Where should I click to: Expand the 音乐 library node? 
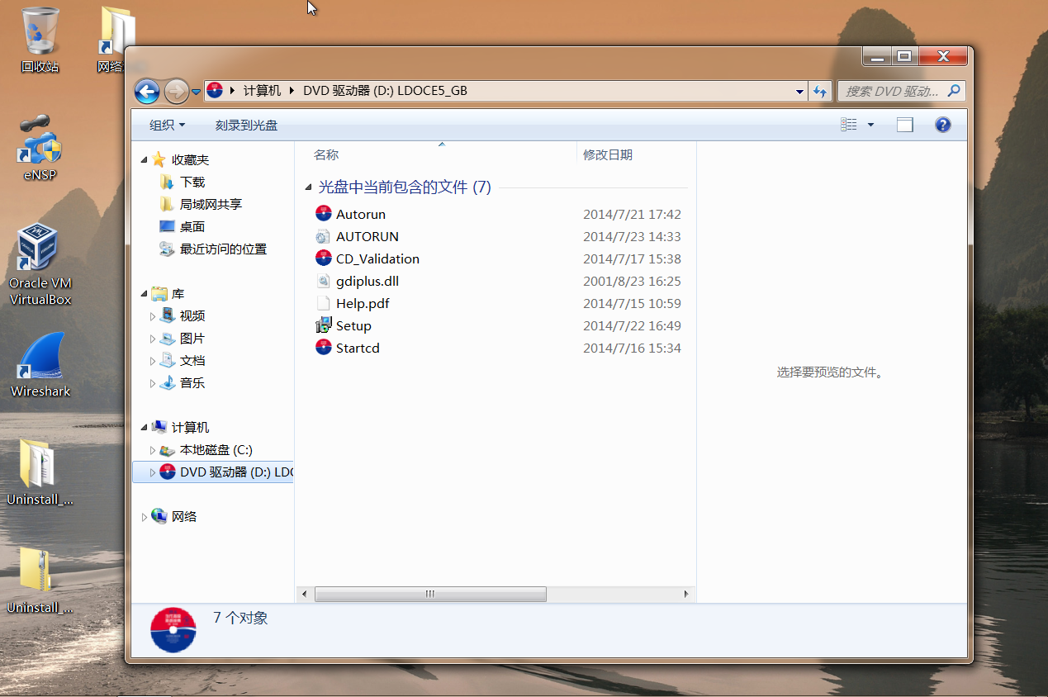(153, 383)
